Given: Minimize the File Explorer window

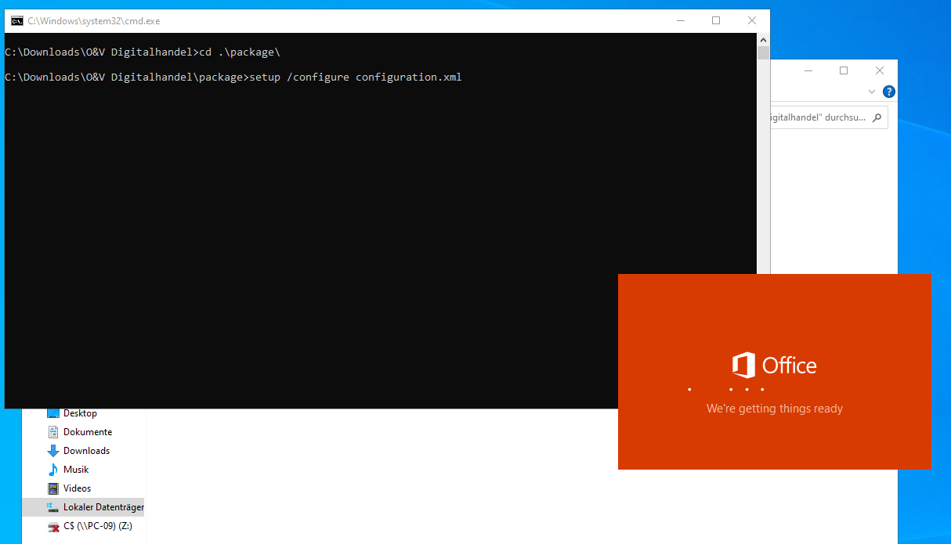Looking at the screenshot, I should (808, 70).
